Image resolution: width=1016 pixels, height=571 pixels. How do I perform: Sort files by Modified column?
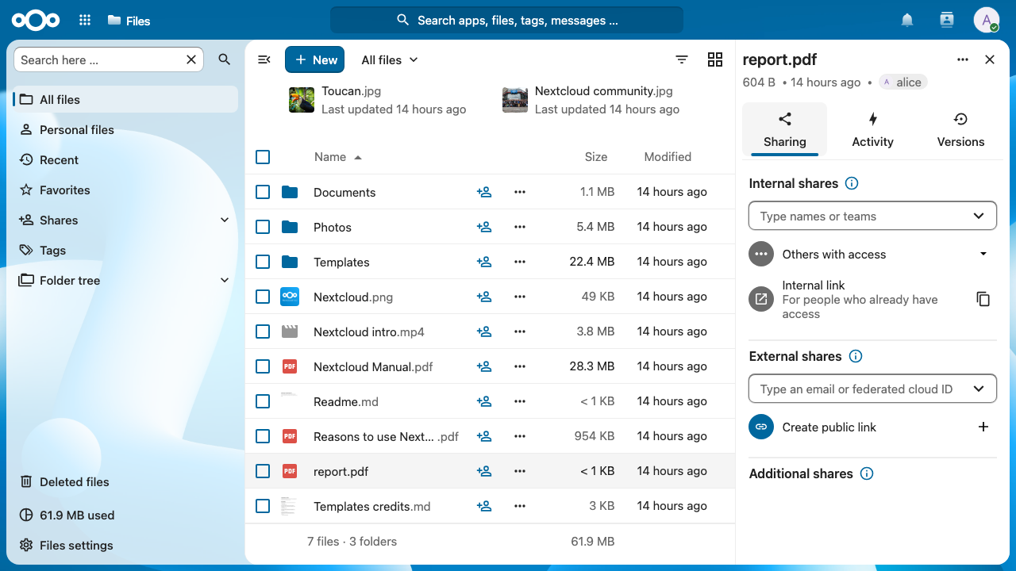tap(668, 157)
